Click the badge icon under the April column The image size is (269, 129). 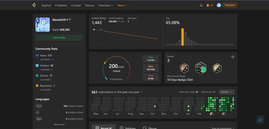pos(224,114)
